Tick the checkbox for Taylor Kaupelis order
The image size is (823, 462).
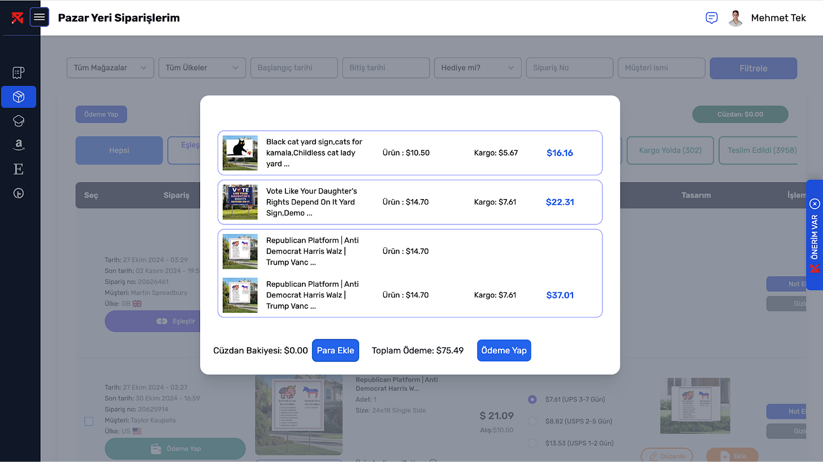89,421
